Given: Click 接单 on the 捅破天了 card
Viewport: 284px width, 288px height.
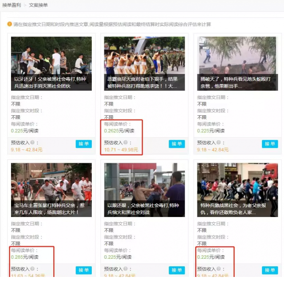Looking at the screenshot, I should coord(270,144).
